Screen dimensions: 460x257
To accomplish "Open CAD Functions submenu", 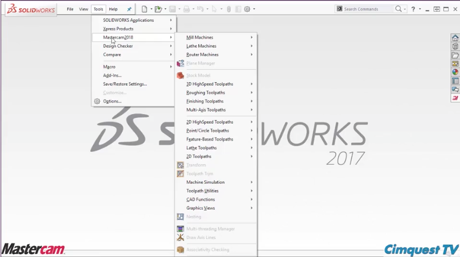I will click(216, 199).
